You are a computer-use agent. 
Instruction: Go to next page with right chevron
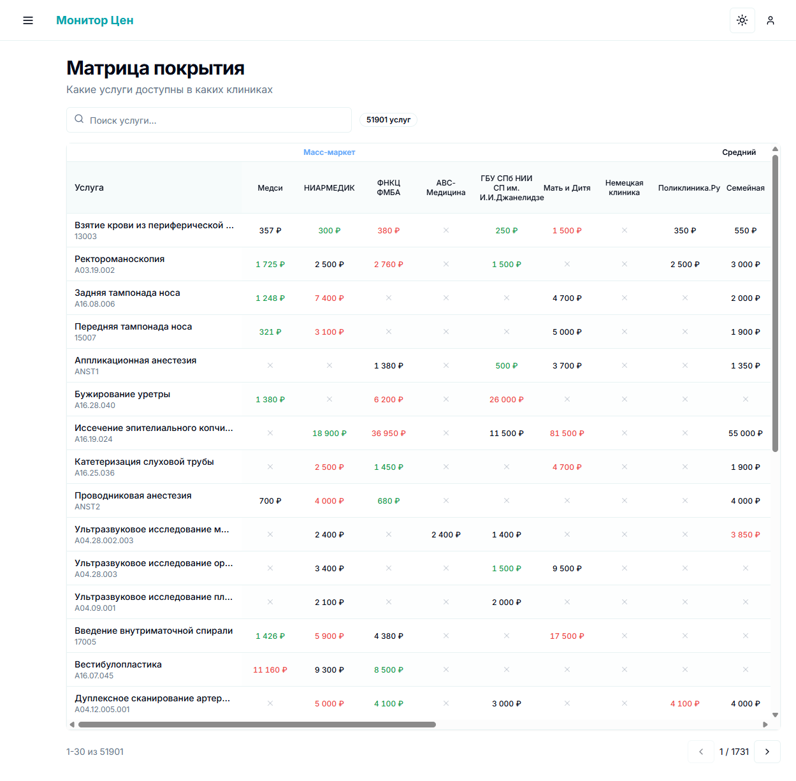(767, 752)
